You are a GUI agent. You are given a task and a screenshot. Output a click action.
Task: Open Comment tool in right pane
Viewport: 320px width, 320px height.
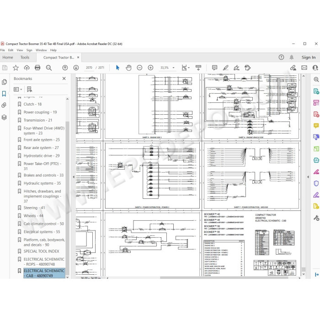(316, 126)
